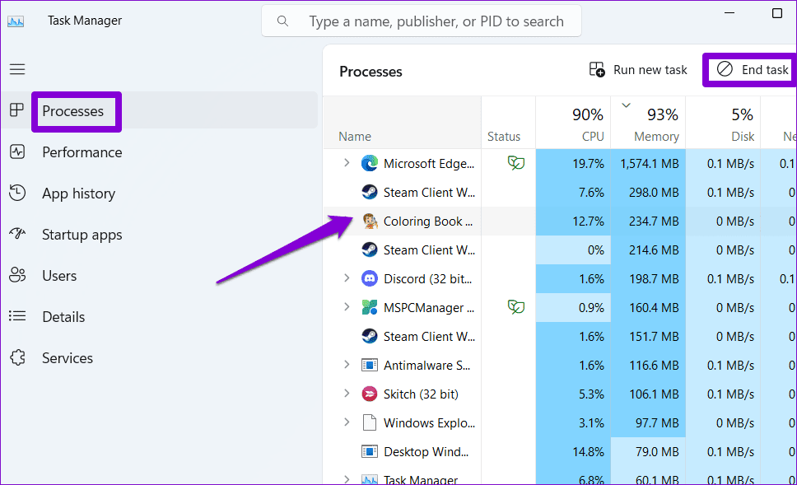This screenshot has height=485, width=797.
Task: Click Steam icon in the 214.6 MB row
Action: click(370, 249)
